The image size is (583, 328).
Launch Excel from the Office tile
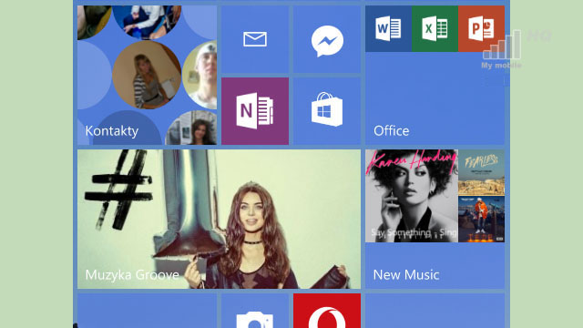point(435,28)
